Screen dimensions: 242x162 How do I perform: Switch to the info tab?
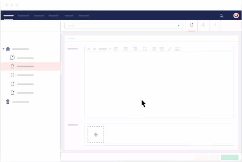tap(215, 25)
